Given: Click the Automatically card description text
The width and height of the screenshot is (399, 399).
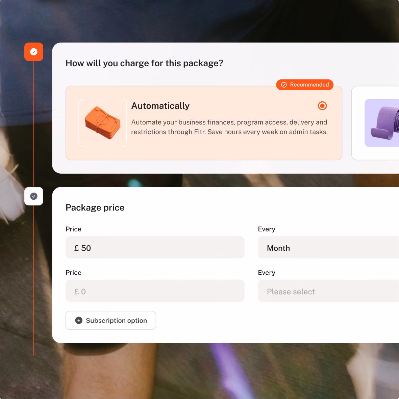Looking at the screenshot, I should click(x=229, y=127).
